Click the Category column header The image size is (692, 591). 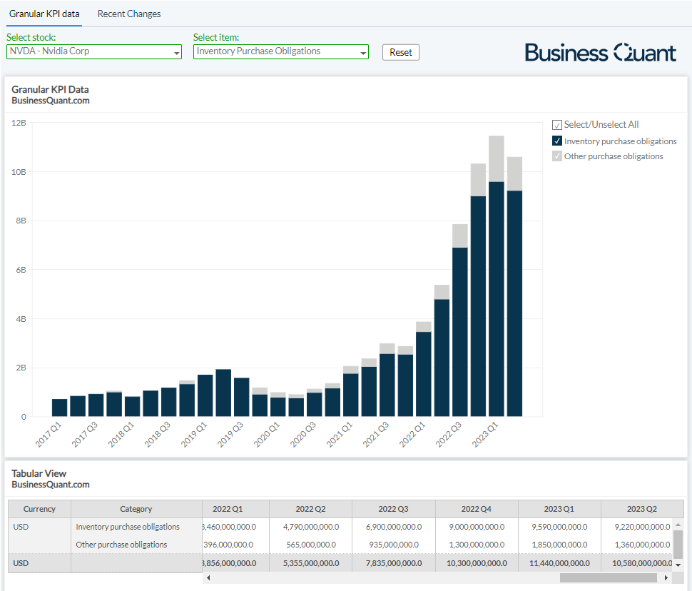point(136,509)
